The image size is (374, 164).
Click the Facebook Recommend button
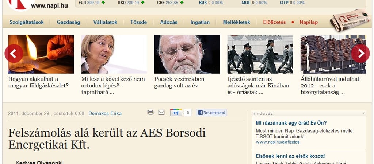pos(211,113)
